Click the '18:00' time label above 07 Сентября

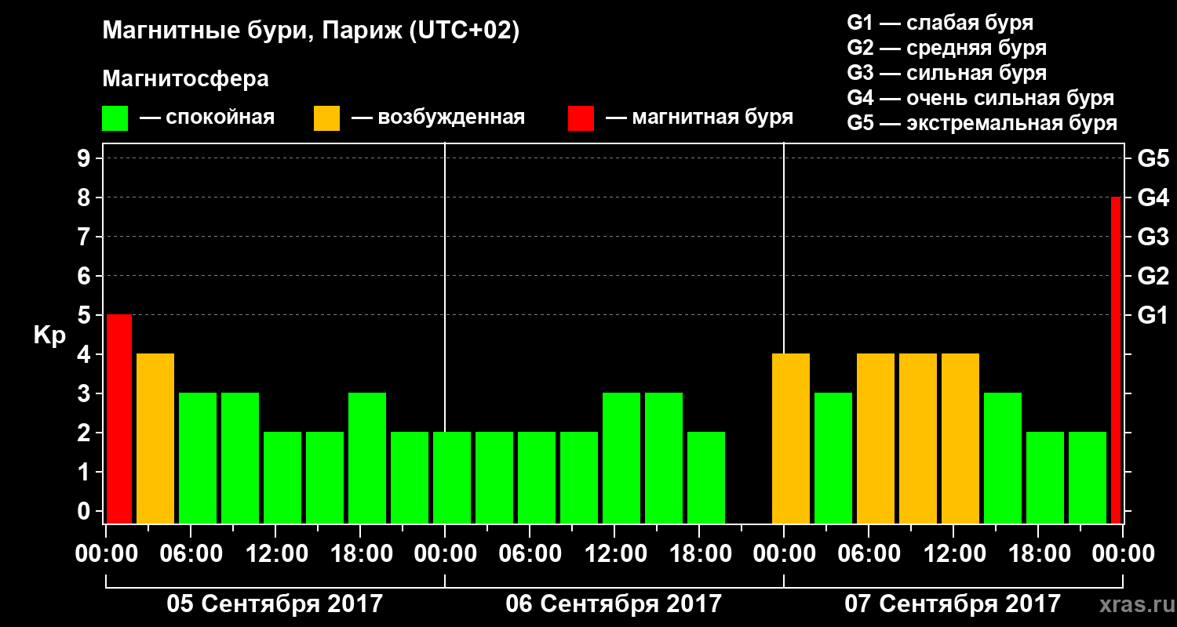coord(1039,553)
